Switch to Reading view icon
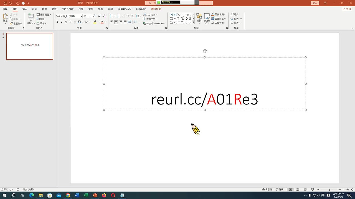The width and height of the screenshot is (355, 199). (305, 190)
